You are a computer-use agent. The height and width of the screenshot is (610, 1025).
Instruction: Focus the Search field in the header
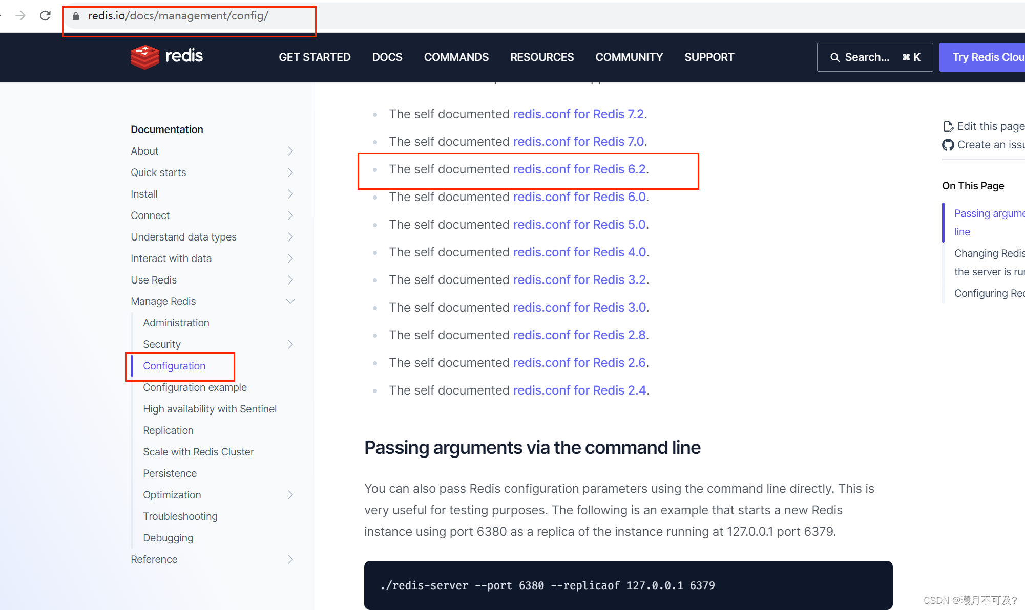pos(874,57)
